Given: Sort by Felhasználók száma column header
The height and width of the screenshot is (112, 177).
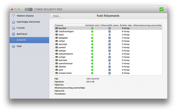Looking at the screenshot, I should [x=109, y=25].
